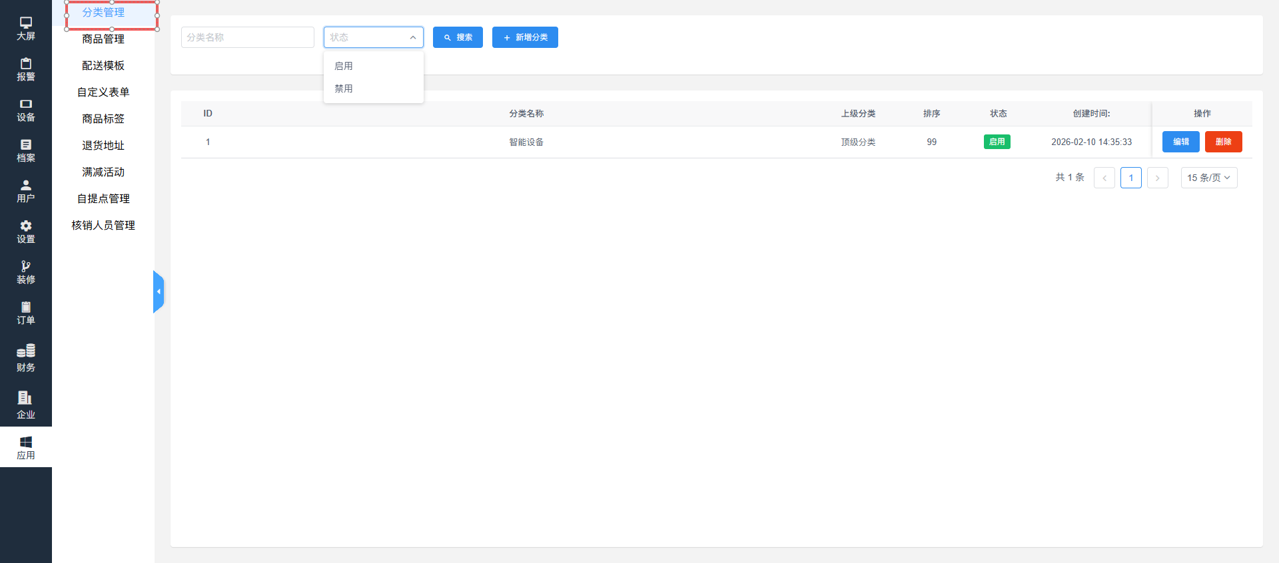The image size is (1279, 563).
Task: Click 编辑 for 智能设备 row
Action: click(x=1181, y=142)
